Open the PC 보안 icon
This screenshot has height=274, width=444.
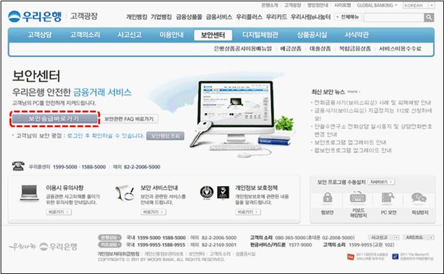[x=388, y=198]
